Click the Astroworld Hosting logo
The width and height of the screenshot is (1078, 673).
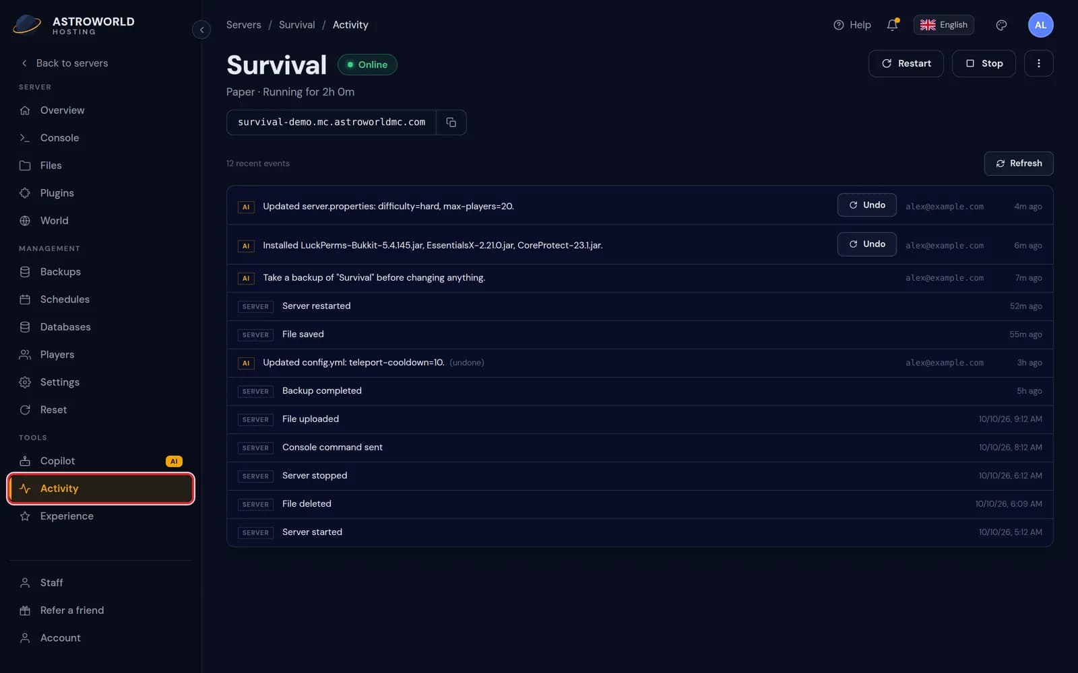point(74,25)
